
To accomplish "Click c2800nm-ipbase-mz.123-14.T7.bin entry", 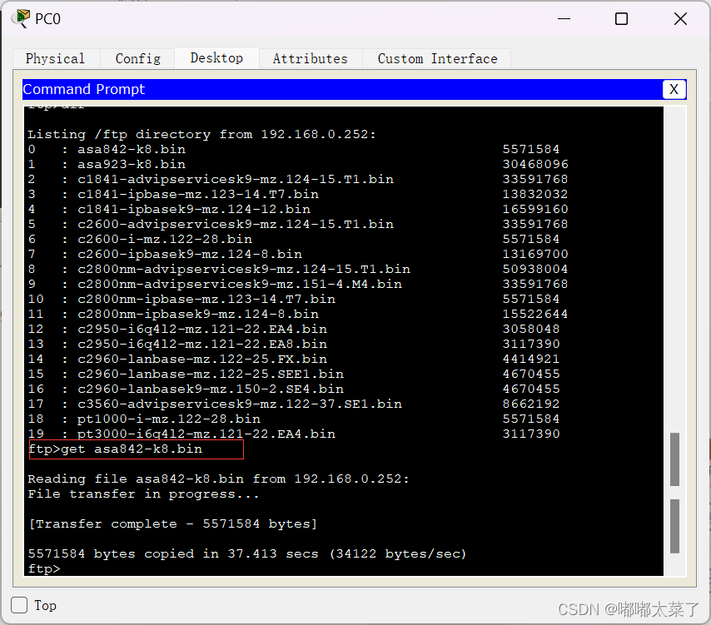I will [x=206, y=299].
